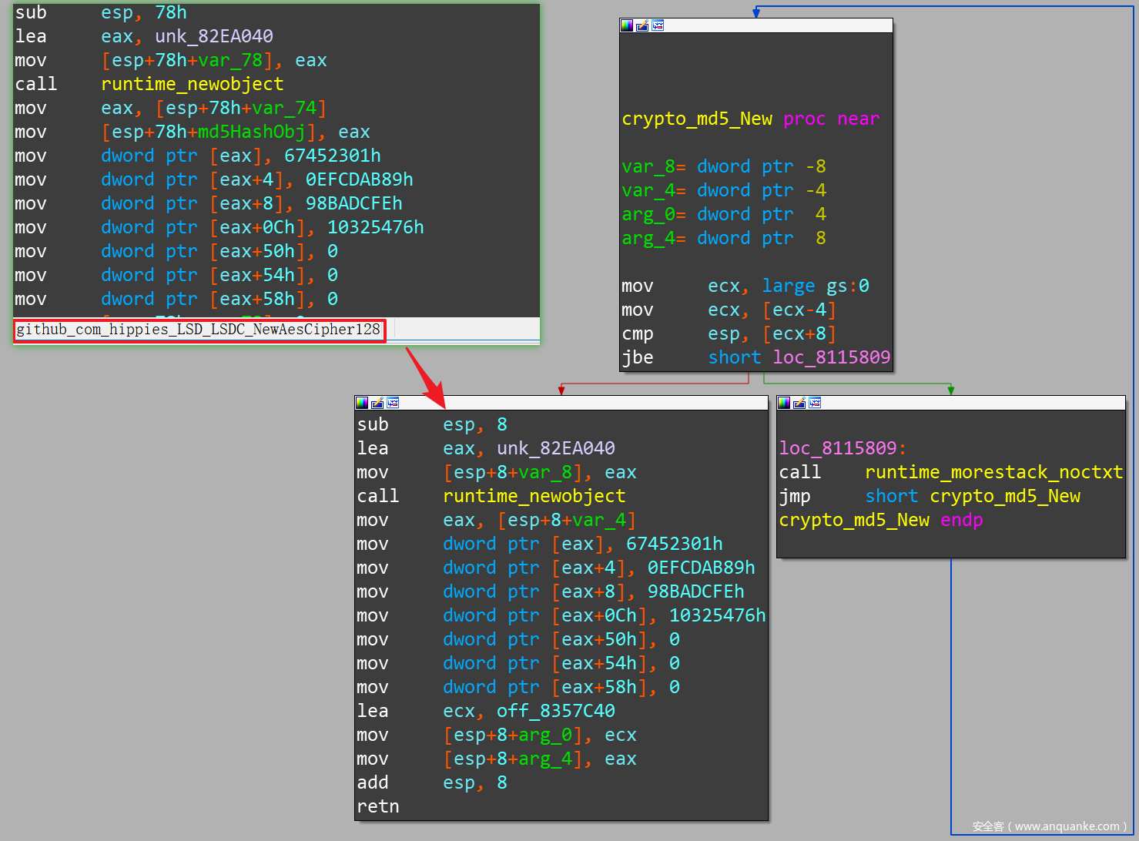The image size is (1139, 841).
Task: Click the group icon on the loc_8115809 node header
Action: [x=815, y=403]
